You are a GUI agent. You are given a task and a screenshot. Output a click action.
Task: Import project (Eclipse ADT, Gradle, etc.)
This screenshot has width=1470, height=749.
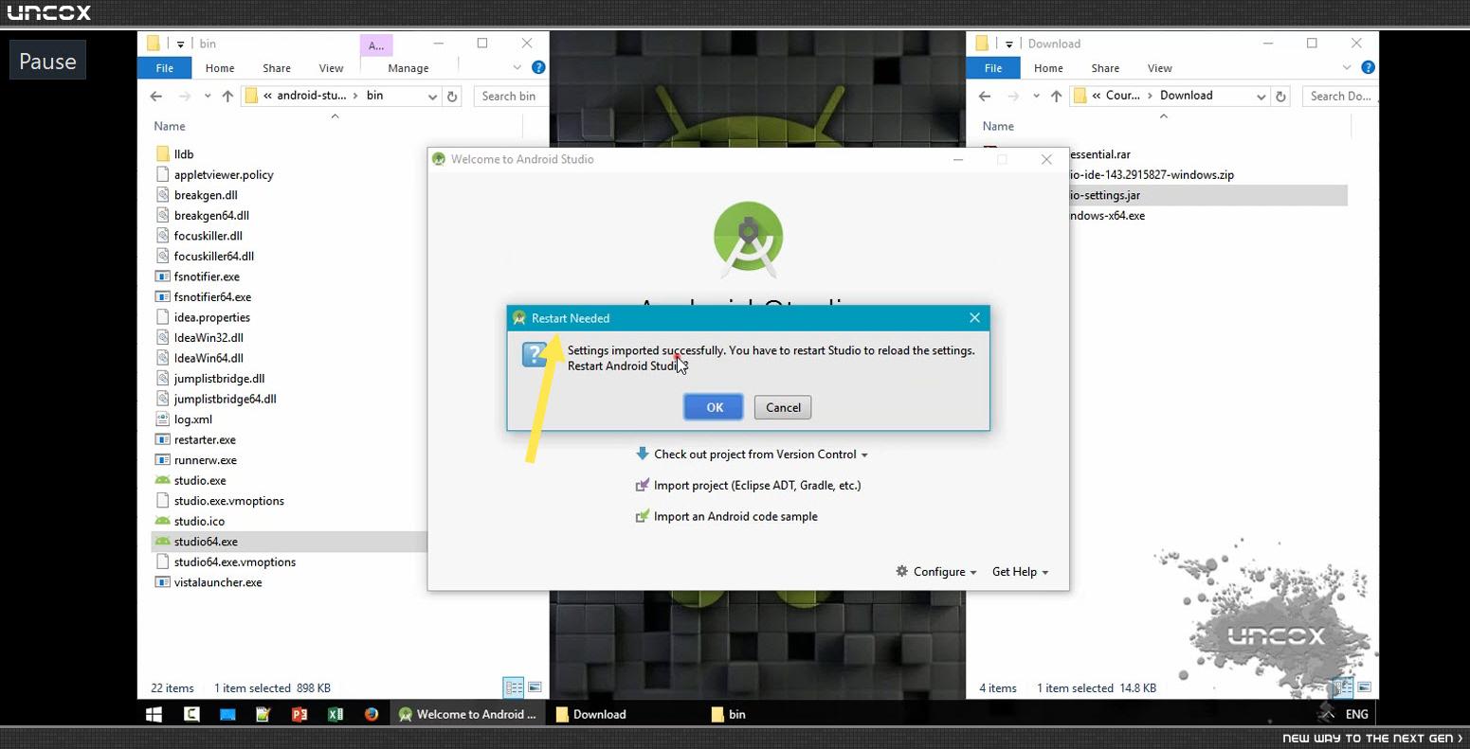point(748,485)
